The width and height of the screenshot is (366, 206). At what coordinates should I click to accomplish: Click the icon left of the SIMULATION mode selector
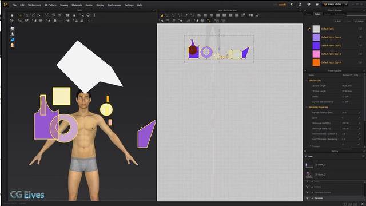[x=317, y=5]
